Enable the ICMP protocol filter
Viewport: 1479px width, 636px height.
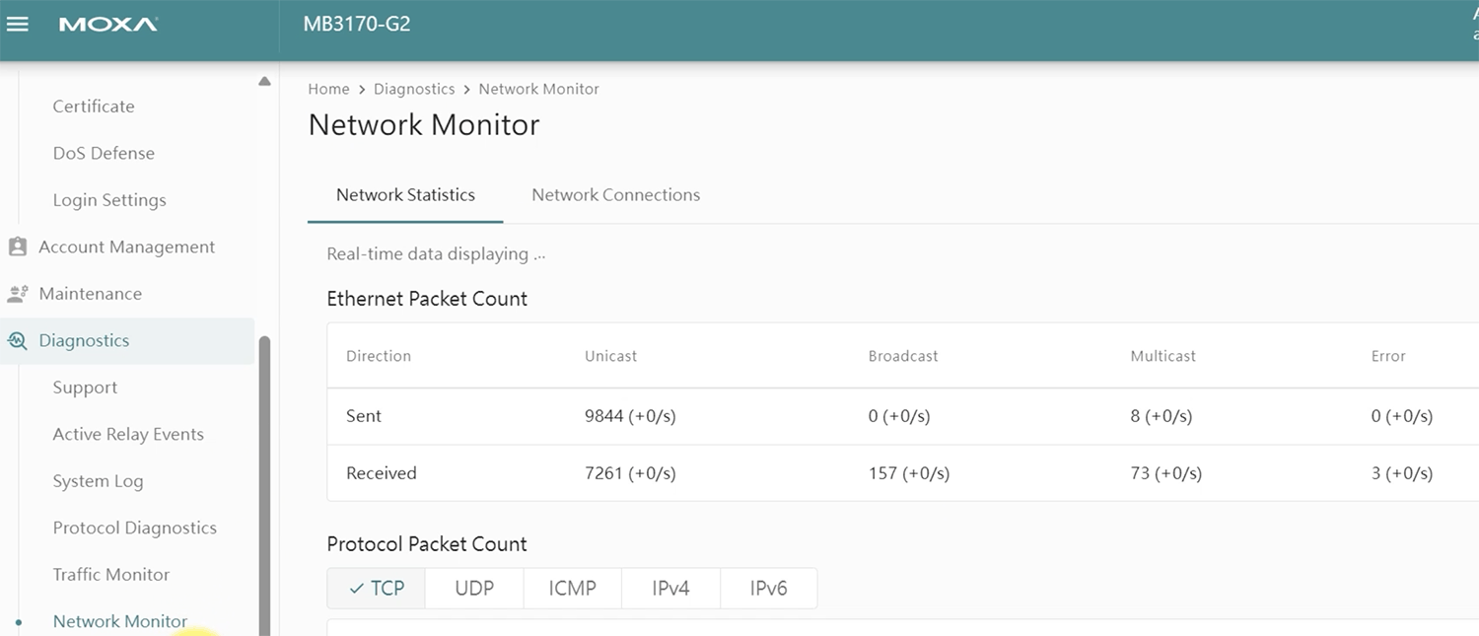(x=572, y=587)
